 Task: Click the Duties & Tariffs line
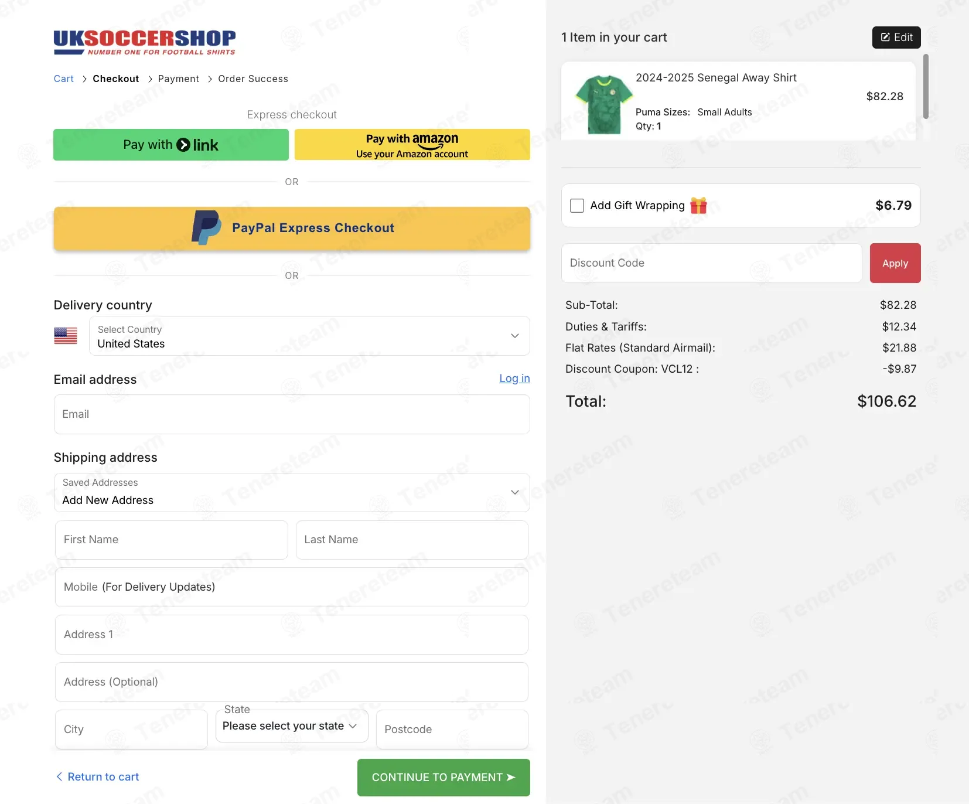click(x=741, y=327)
